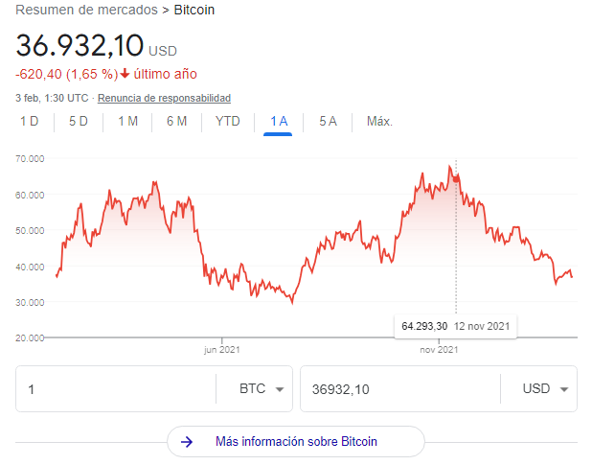
Task: Click the chart marker at 12 nov 2021
Action: (x=456, y=178)
